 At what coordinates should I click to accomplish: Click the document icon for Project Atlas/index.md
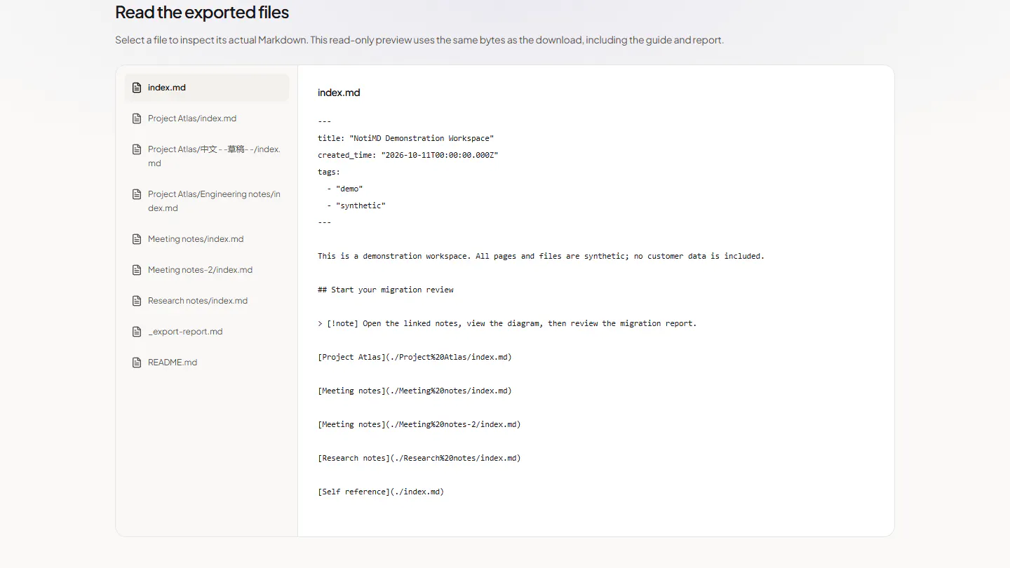(x=137, y=119)
